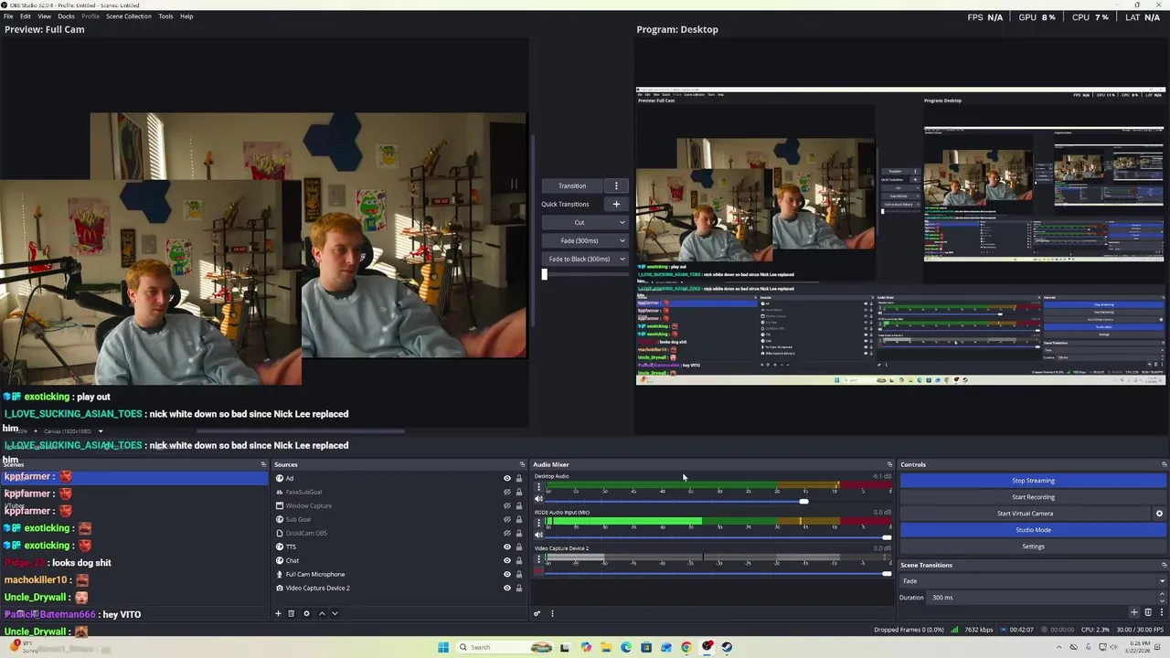Open virtual camera settings gear icon
Image resolution: width=1170 pixels, height=658 pixels.
point(1159,514)
